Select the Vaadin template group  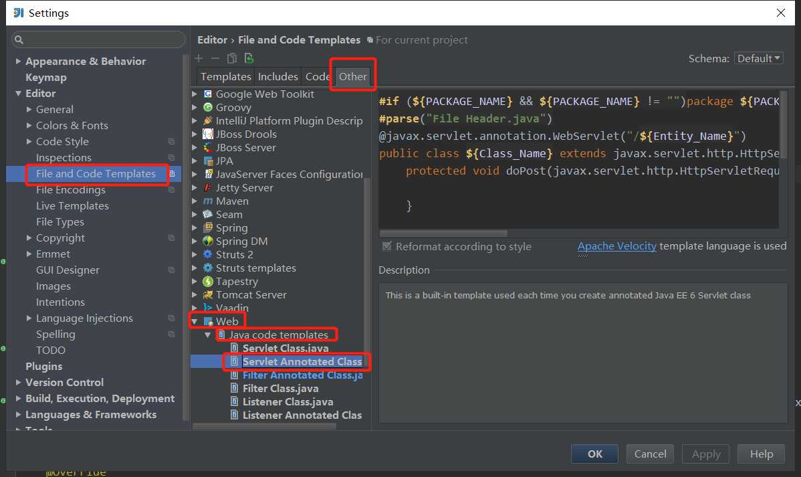point(232,308)
